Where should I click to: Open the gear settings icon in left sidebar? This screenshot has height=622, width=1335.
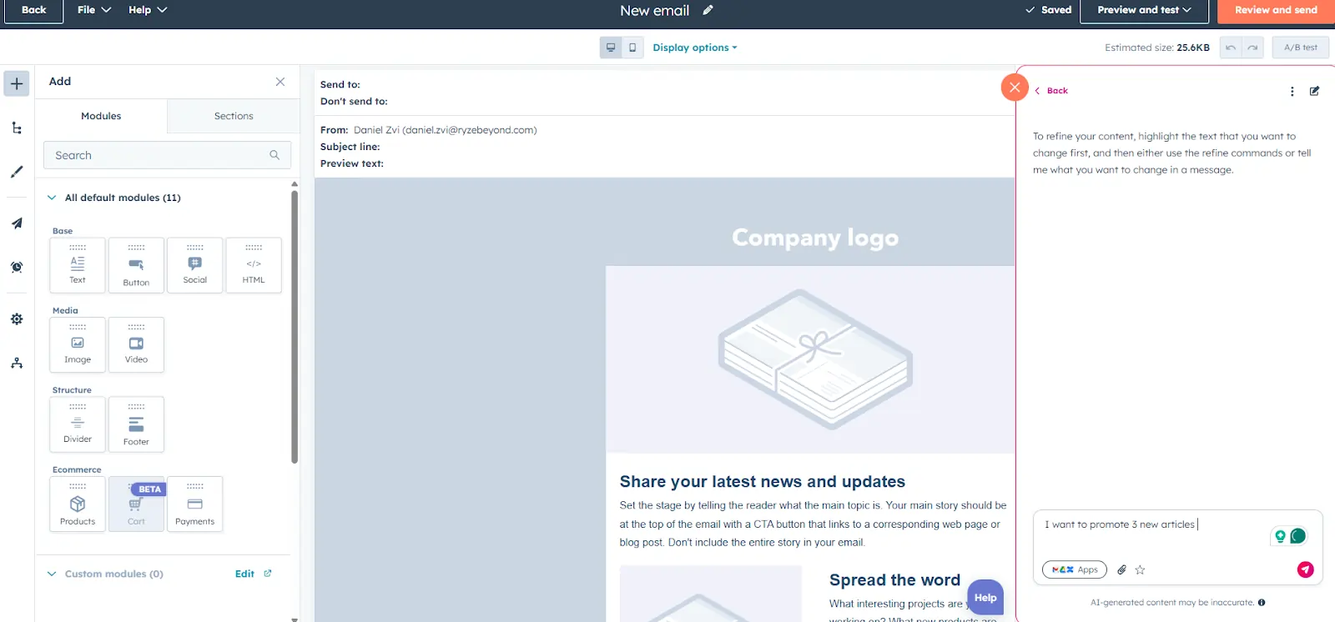point(17,319)
